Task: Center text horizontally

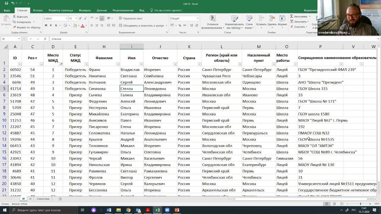Action: pos(97,26)
